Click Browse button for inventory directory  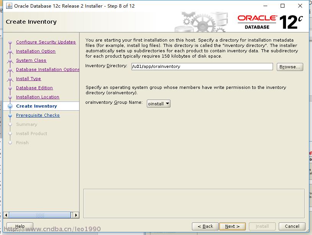(290, 67)
